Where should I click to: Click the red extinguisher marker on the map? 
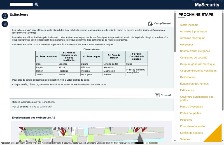(x=63, y=131)
